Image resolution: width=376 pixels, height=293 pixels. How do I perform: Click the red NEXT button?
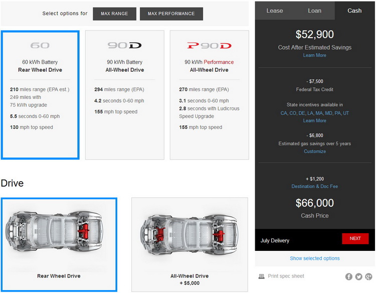click(x=355, y=238)
